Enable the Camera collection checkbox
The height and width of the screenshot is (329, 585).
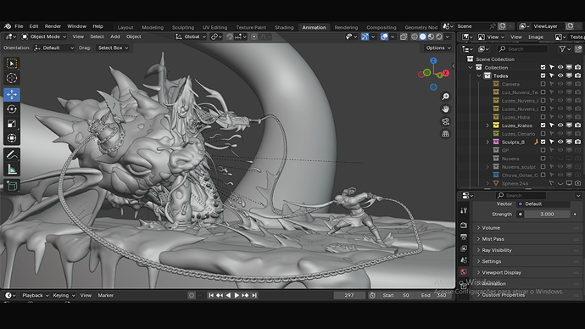click(x=543, y=84)
